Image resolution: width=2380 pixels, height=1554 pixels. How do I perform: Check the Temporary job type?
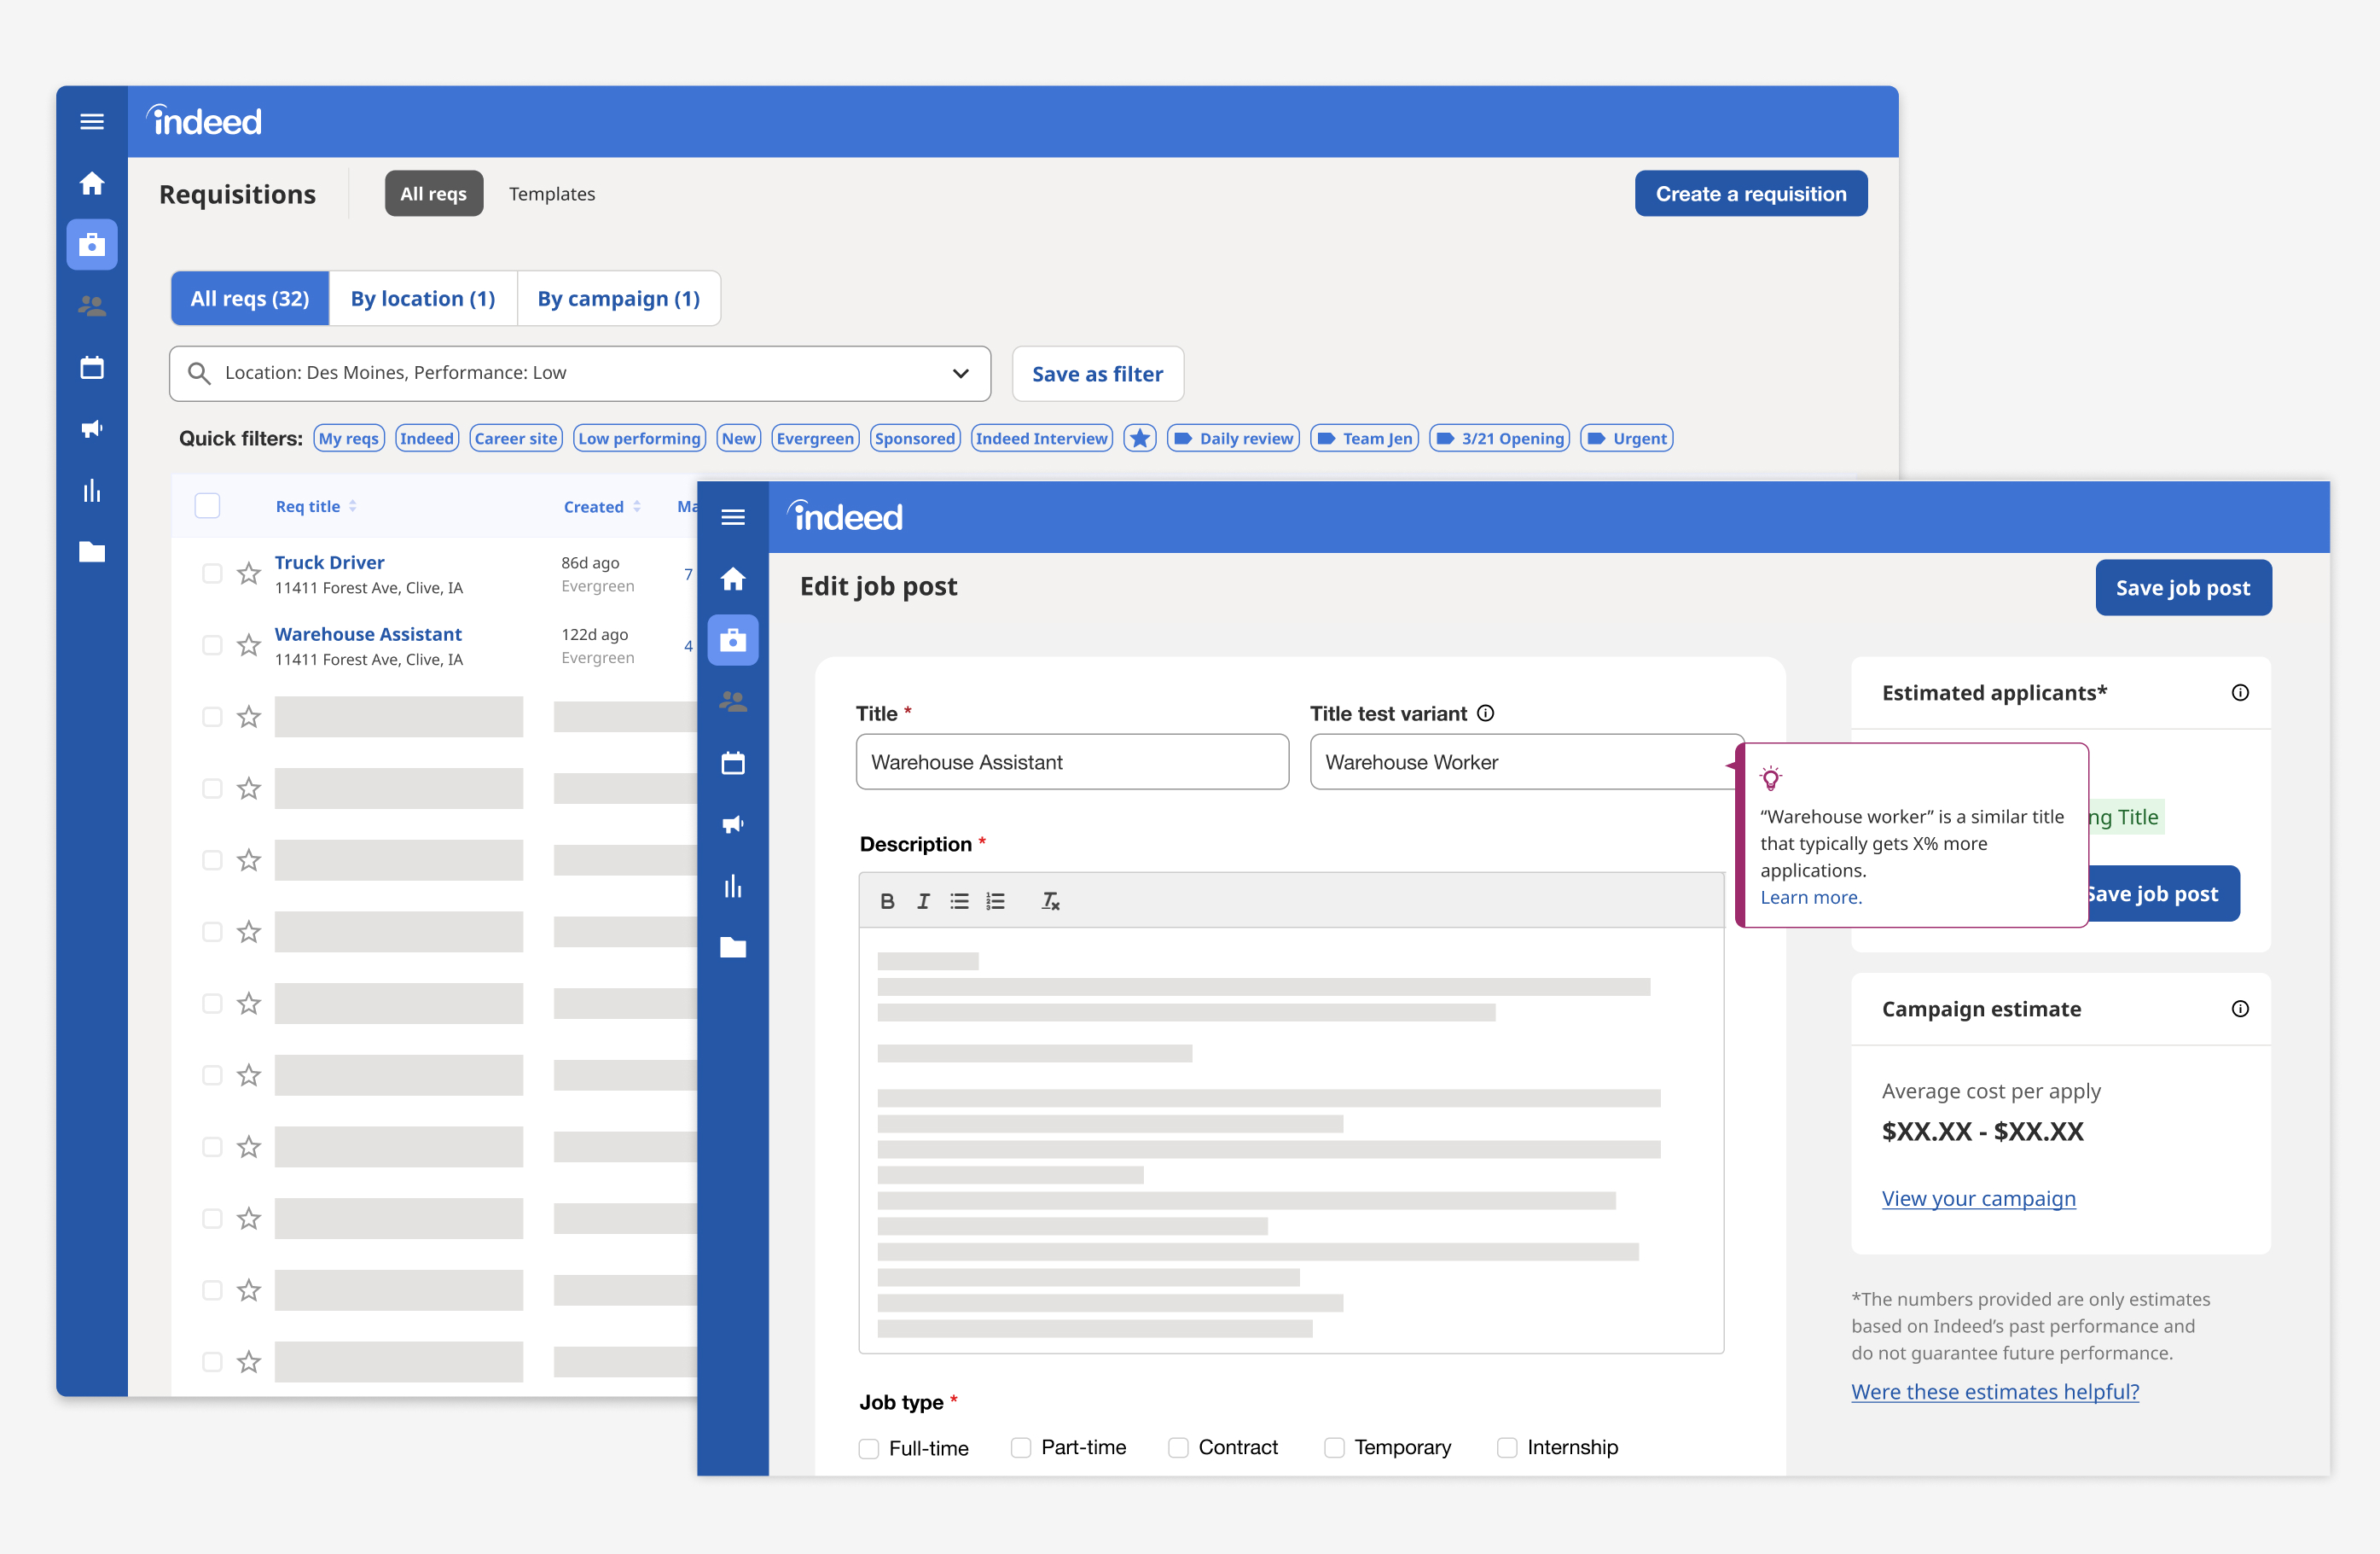pyautogui.click(x=1334, y=1448)
